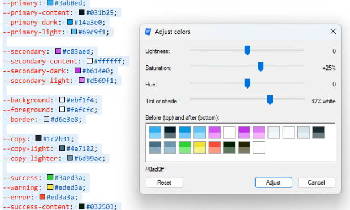Click the red preview swatch in dialog
The image size is (350, 210).
tap(214, 147)
